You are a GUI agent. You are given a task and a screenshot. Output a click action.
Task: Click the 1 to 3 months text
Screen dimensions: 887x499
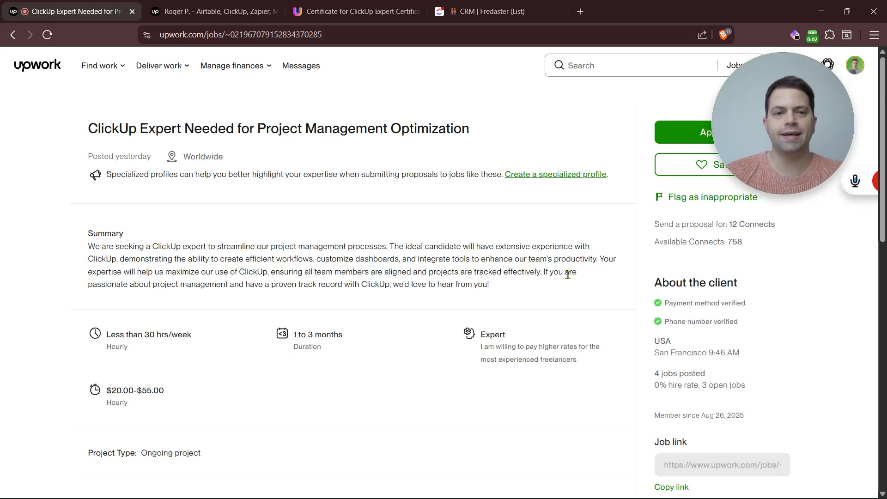point(318,335)
